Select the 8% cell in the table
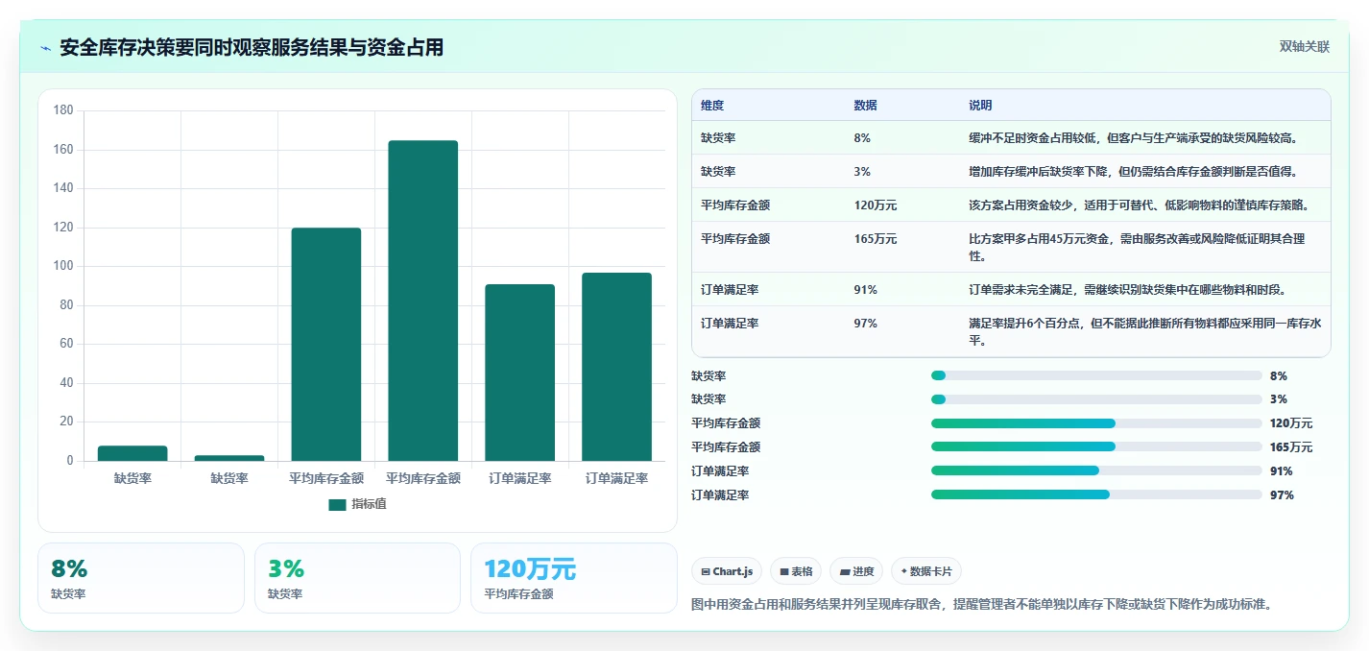 point(862,138)
